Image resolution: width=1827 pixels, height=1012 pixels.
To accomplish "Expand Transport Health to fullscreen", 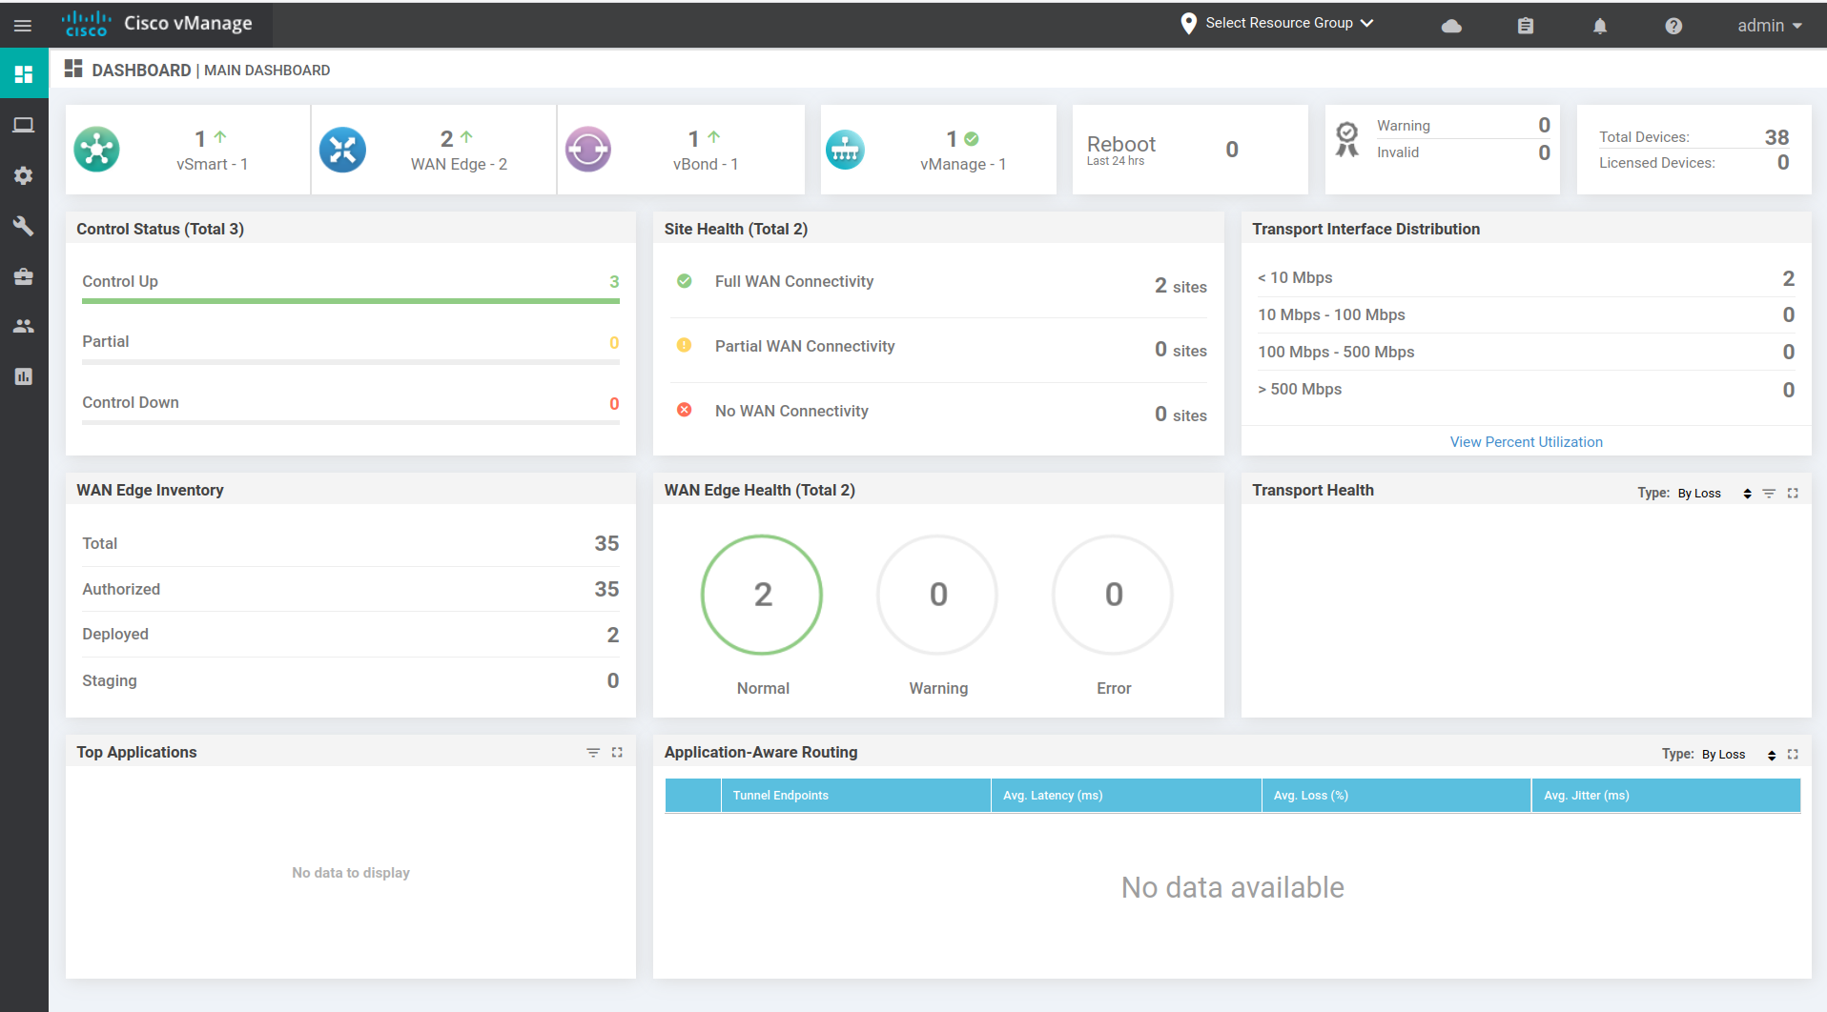I will click(x=1794, y=493).
